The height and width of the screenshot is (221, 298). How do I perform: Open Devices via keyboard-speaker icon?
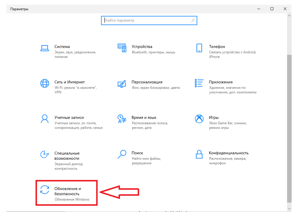click(122, 48)
